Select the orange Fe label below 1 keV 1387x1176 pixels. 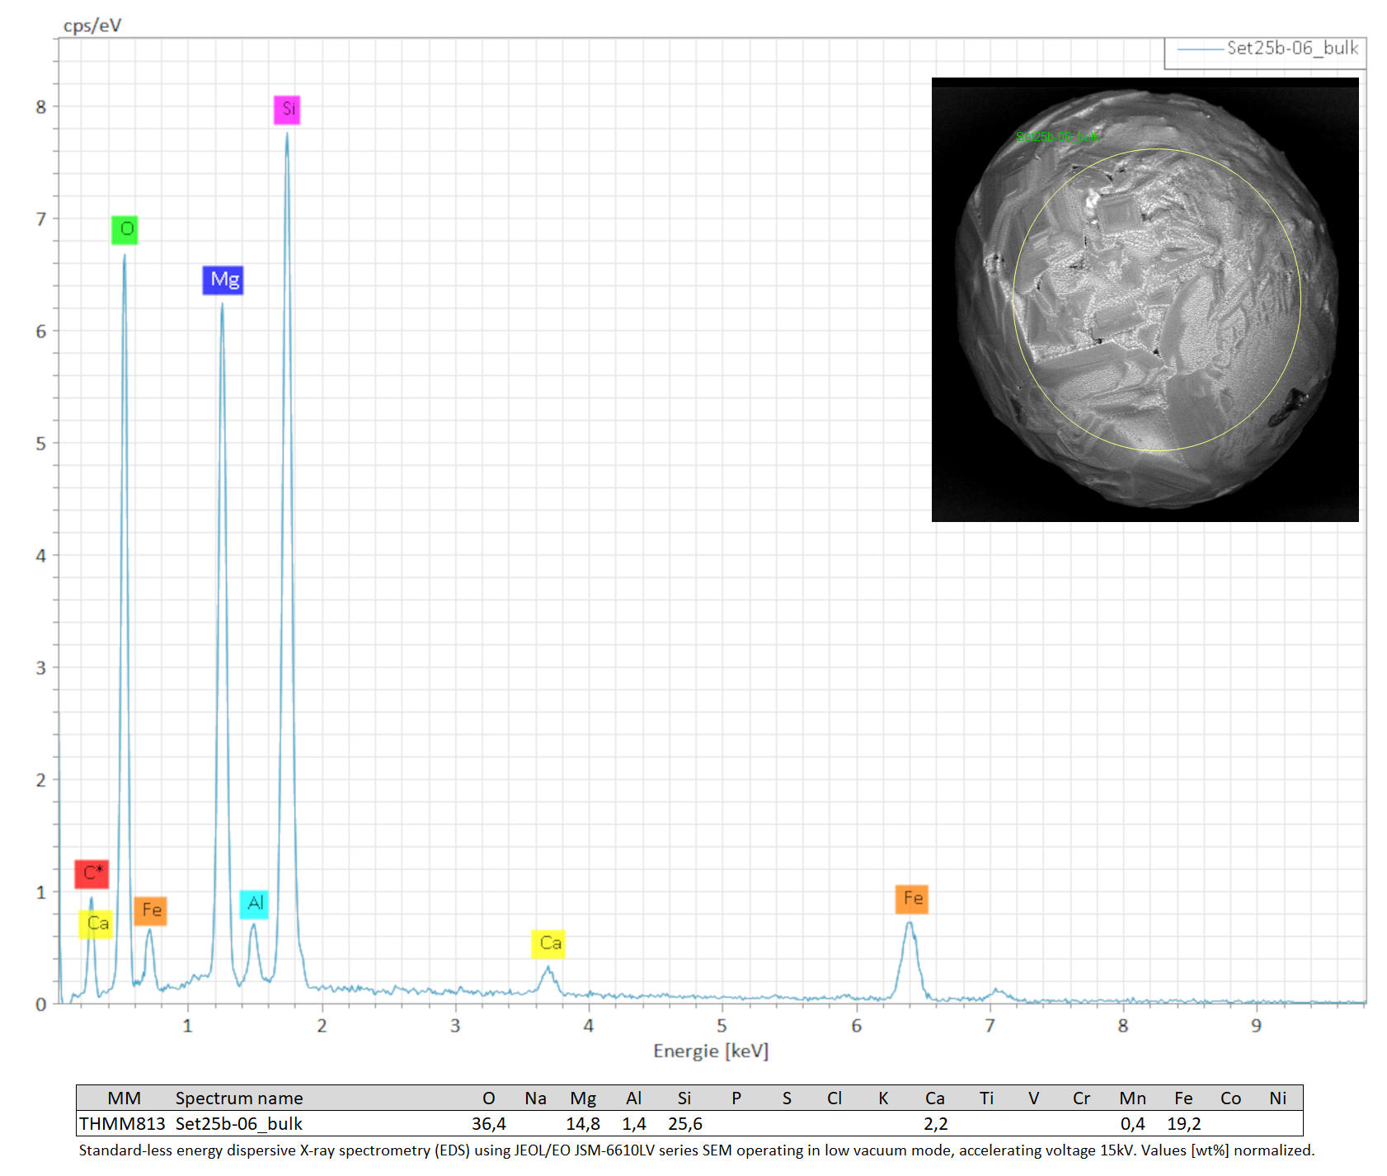150,910
